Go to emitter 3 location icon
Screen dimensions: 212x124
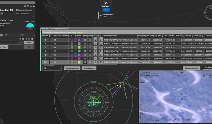pos(101,40)
